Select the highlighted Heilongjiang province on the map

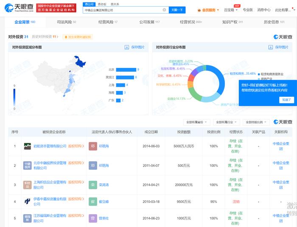pos(80,62)
